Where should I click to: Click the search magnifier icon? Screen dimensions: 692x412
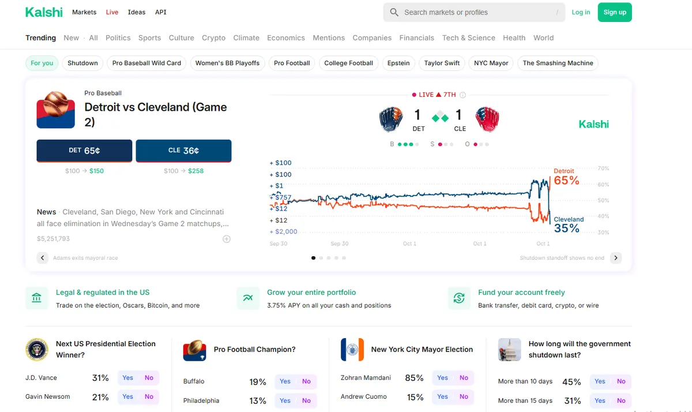(x=394, y=12)
